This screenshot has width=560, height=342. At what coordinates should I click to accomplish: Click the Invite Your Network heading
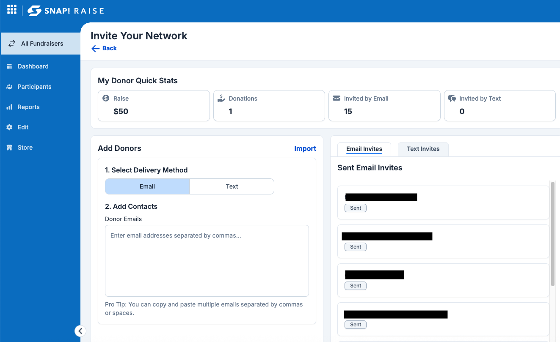click(x=139, y=36)
